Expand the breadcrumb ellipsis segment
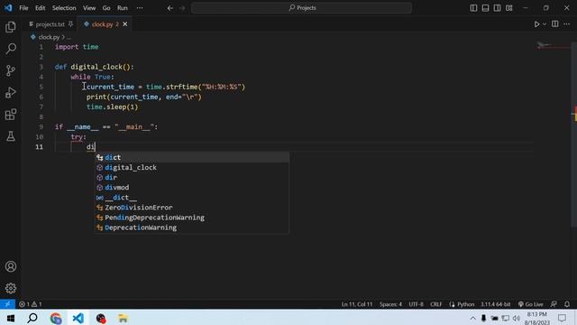 click(x=69, y=37)
